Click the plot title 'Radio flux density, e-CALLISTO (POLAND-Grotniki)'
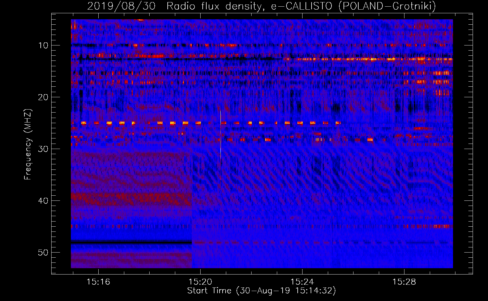Screen dimensions: 488x301 301,6
